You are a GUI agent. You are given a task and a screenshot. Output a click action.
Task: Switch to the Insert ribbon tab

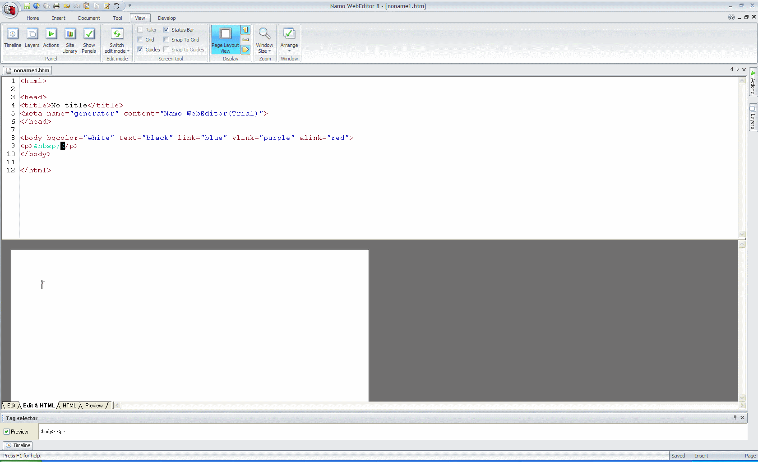[x=59, y=18]
